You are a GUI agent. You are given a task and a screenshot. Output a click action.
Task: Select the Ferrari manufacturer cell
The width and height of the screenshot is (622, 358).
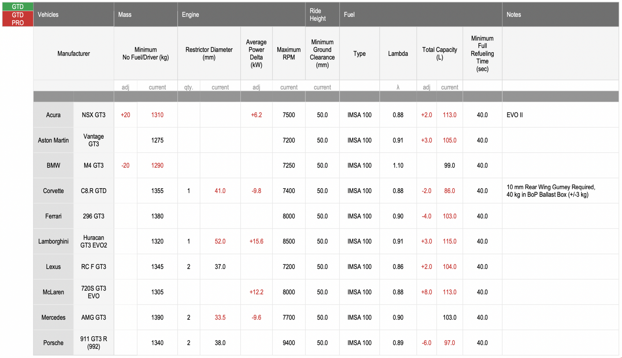53,216
